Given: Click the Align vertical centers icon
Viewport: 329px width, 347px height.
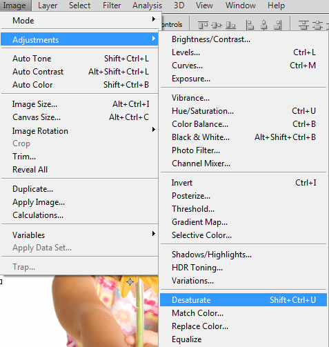Looking at the screenshot, I should pyautogui.click(x=217, y=25).
